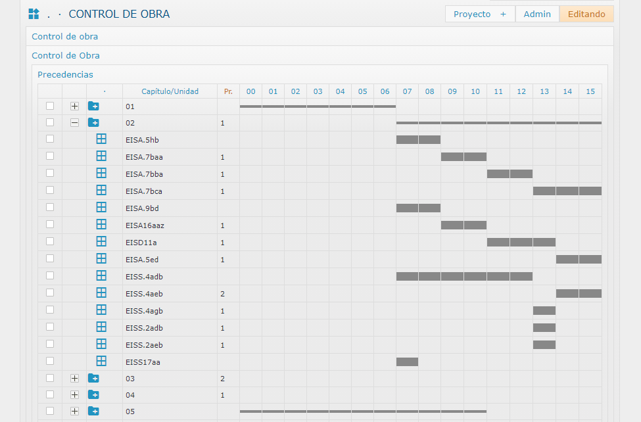Check the box for EISA.9bd row
The image size is (641, 422).
(x=50, y=207)
